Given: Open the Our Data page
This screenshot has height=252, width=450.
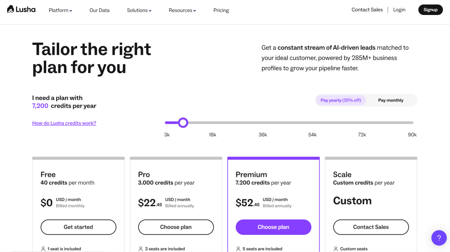Looking at the screenshot, I should click(100, 10).
